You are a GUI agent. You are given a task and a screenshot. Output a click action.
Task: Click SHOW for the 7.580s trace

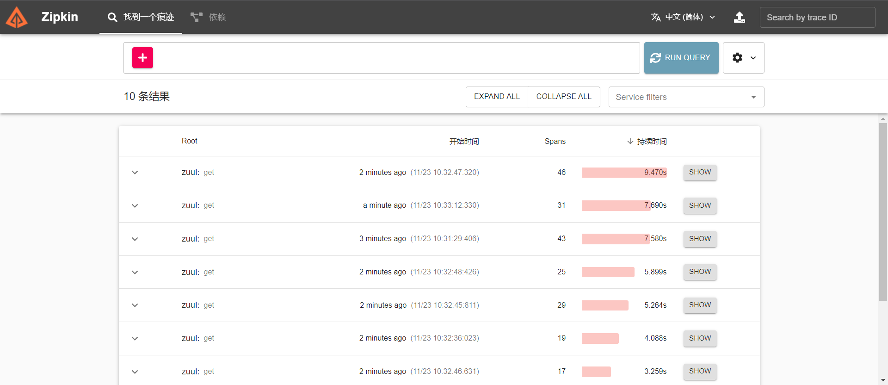point(700,239)
